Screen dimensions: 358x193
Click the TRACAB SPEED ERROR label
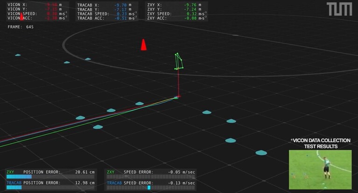click(130, 183)
